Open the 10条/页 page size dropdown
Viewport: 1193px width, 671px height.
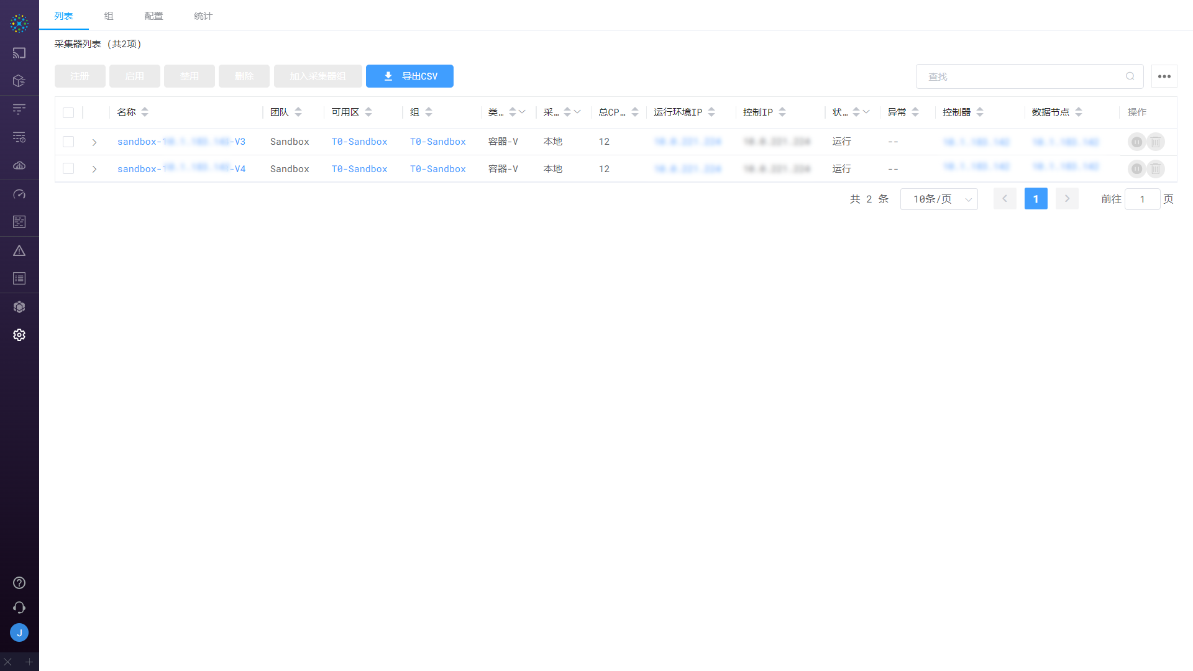[x=938, y=199]
